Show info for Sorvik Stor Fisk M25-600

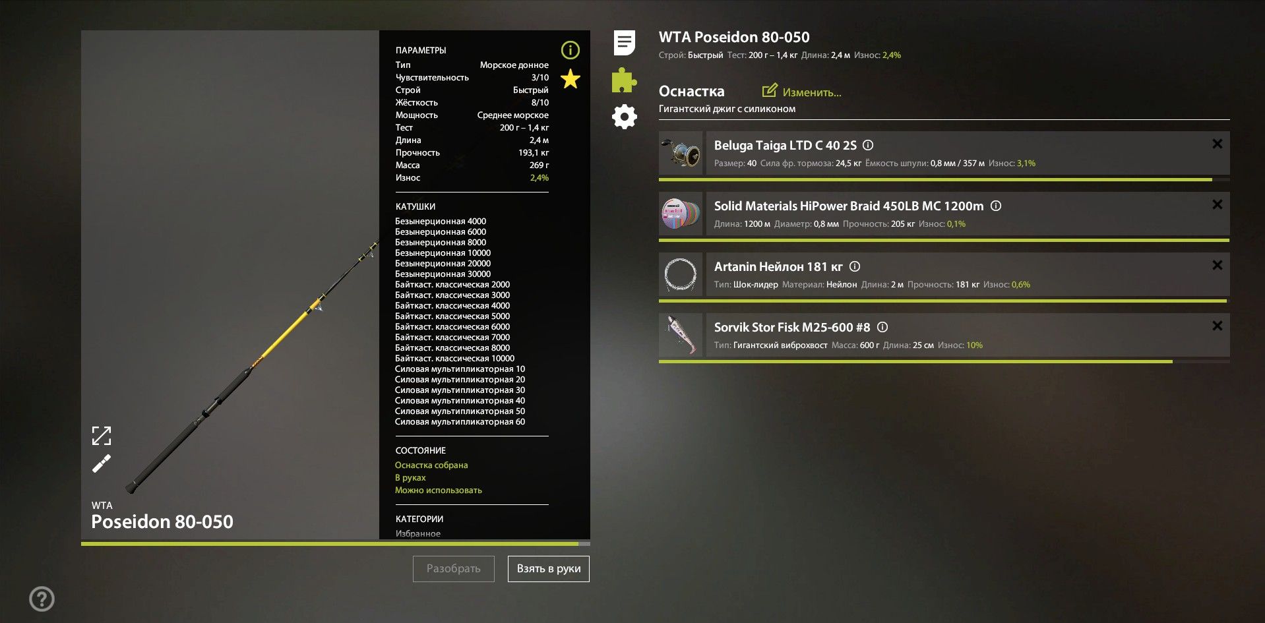point(882,327)
